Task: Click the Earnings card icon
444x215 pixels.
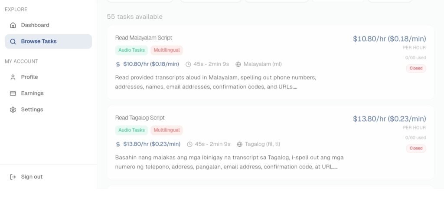Action: click(x=13, y=93)
